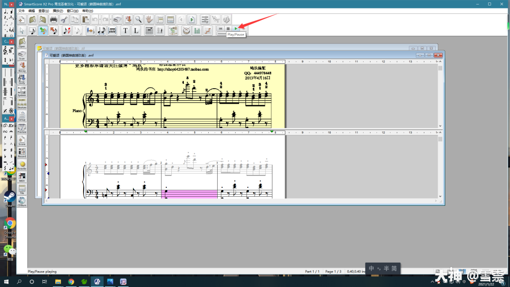Activate the magnifying glass zoom tool
Screen dimensions: 510x287
click(x=138, y=19)
